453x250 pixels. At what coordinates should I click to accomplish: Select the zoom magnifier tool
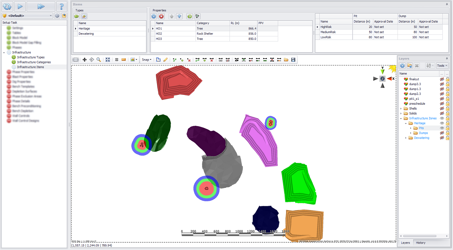point(99,59)
